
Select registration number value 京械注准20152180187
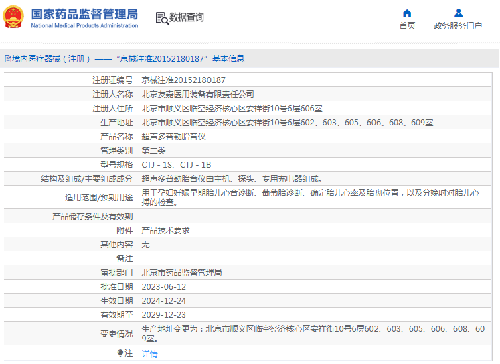(x=183, y=80)
